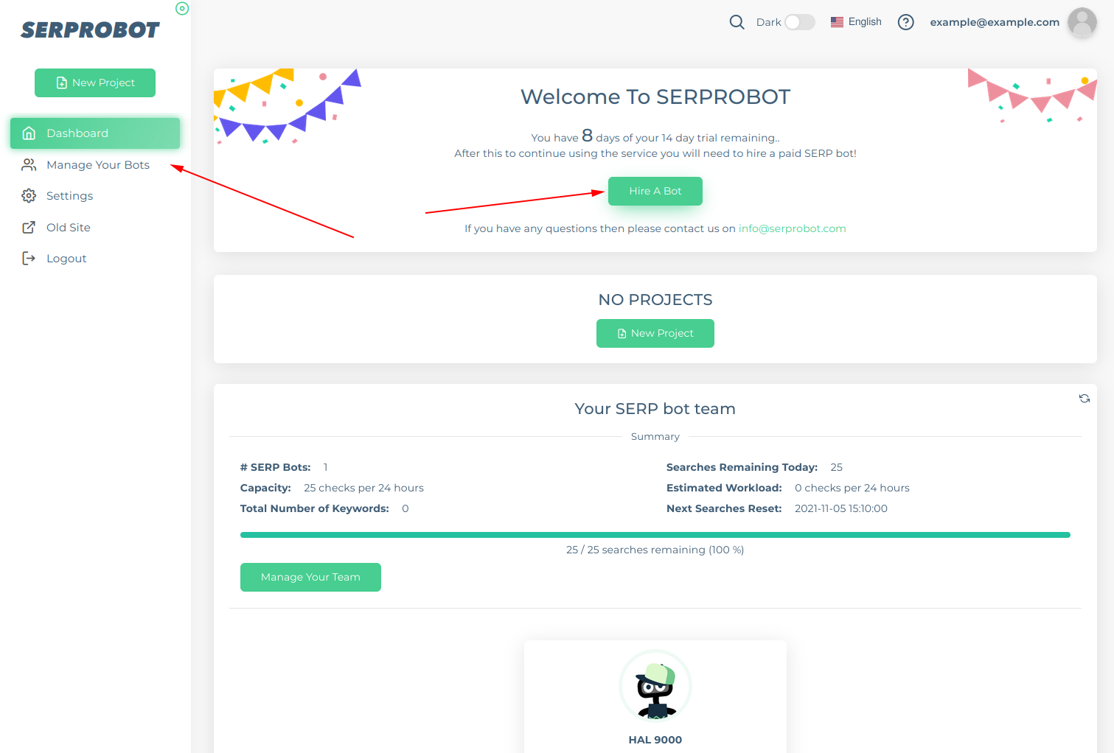Click the '8' days remaining number
Viewport: 1114px width, 753px height.
click(587, 136)
